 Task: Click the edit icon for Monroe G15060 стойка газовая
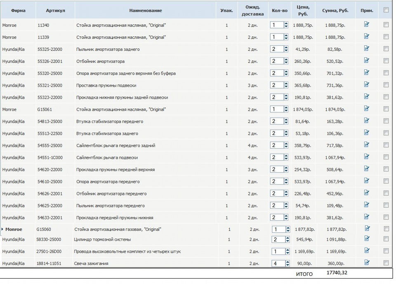[367, 228]
